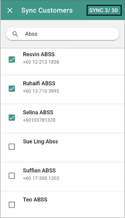Click the magnifier search icon
This screenshot has width=125, height=218.
pyautogui.click(x=15, y=34)
